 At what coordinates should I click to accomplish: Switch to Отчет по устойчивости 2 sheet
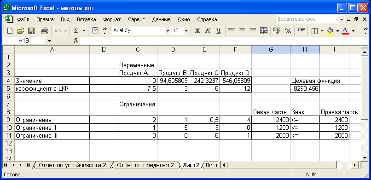point(72,165)
